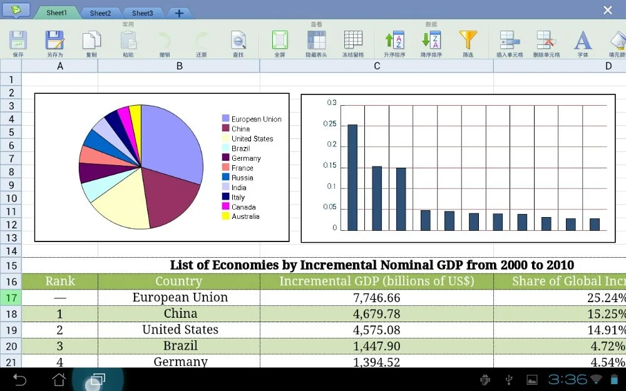
Task: Select the 14.91% share cell
Action: coord(560,330)
